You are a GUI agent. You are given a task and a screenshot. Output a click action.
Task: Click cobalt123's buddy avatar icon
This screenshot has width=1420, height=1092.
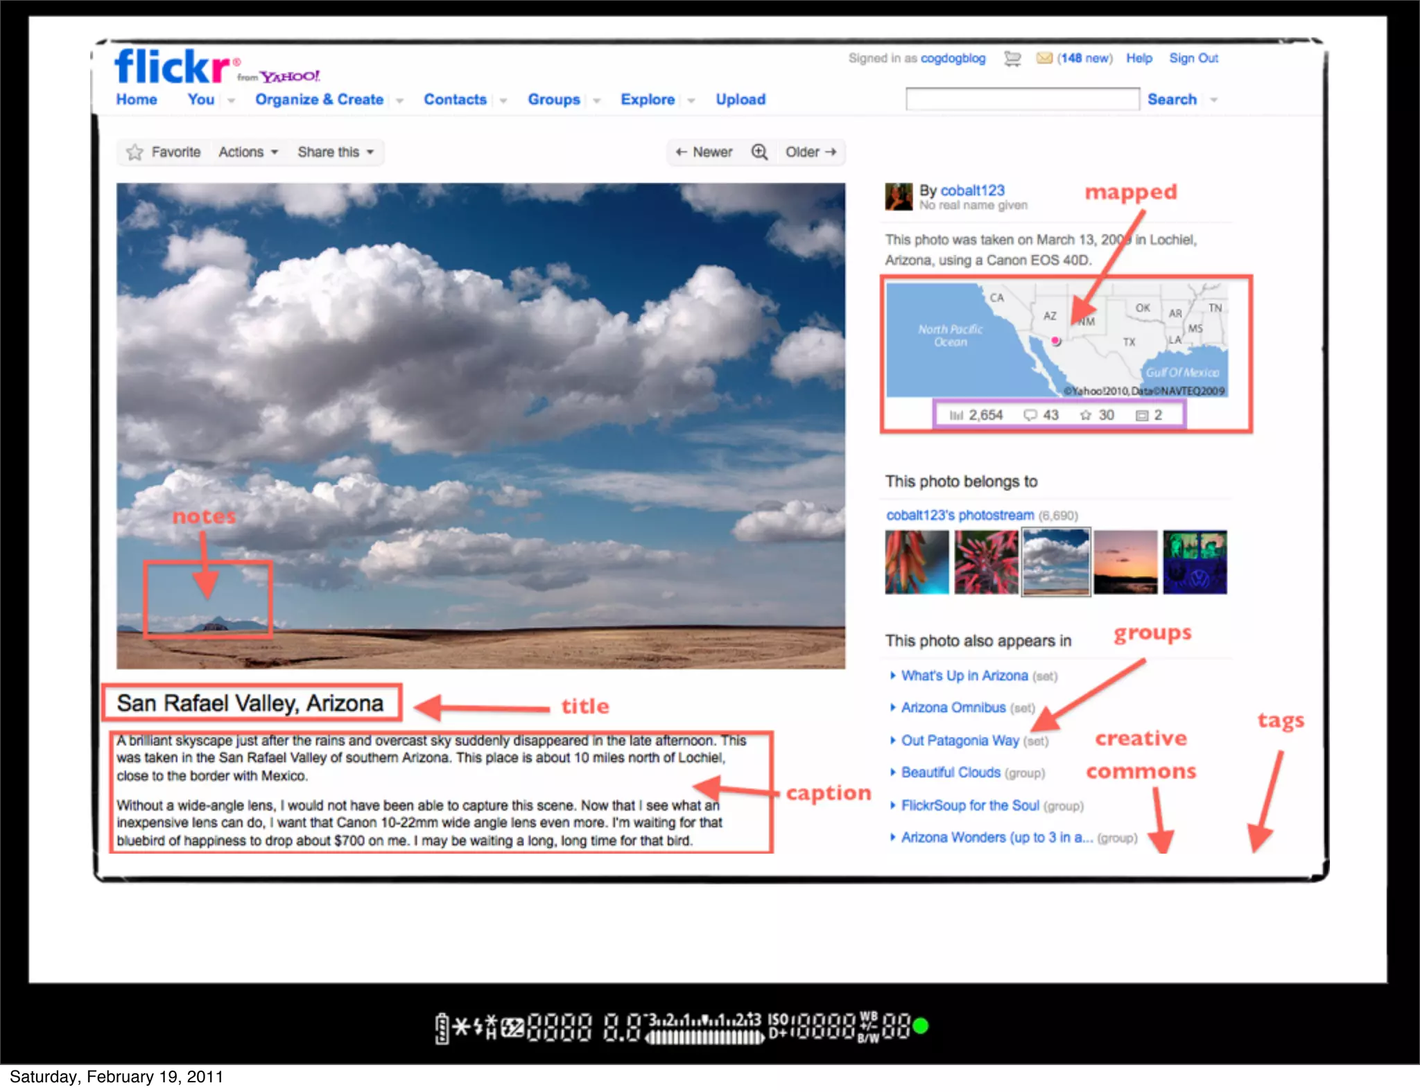coord(899,197)
